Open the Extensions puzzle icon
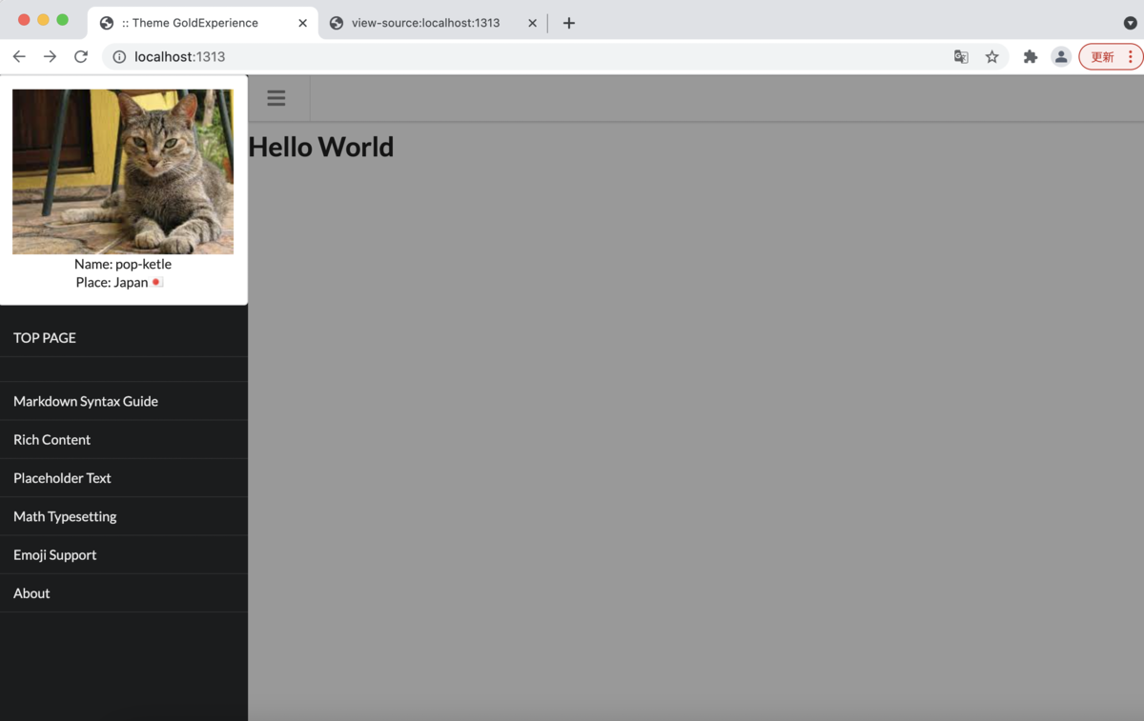This screenshot has width=1144, height=721. (x=1031, y=57)
